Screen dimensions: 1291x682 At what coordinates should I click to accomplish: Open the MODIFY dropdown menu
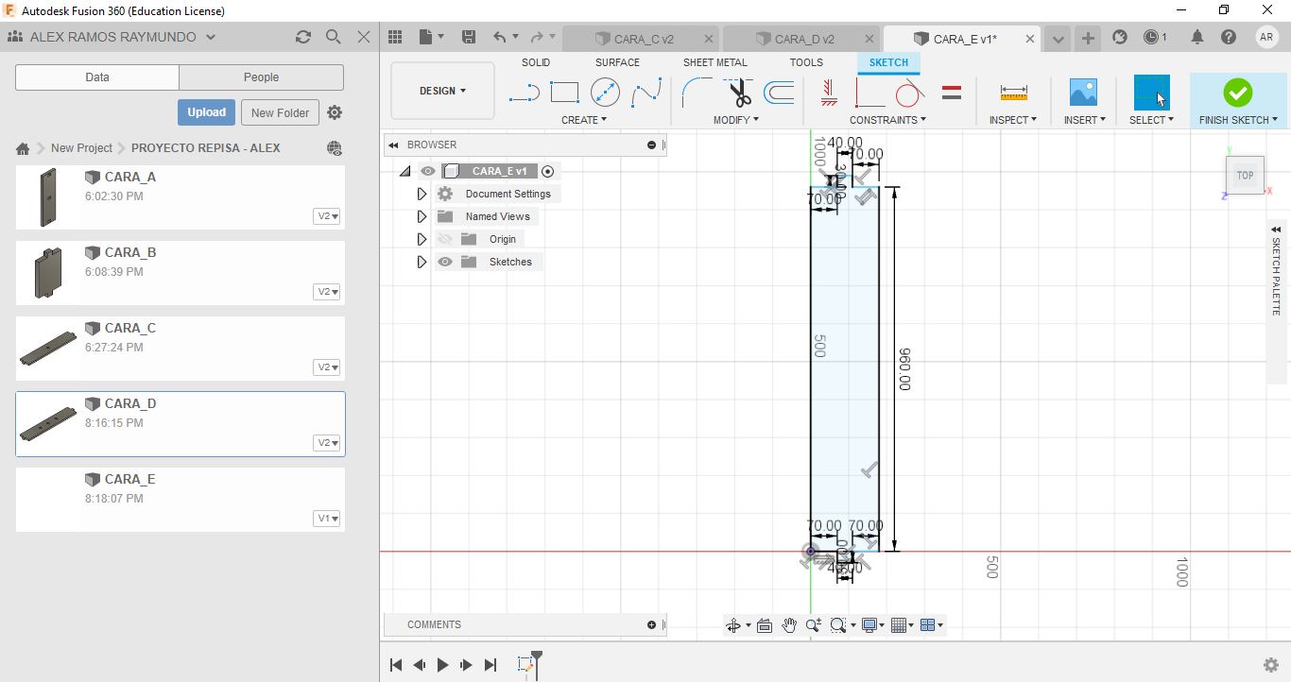point(735,120)
